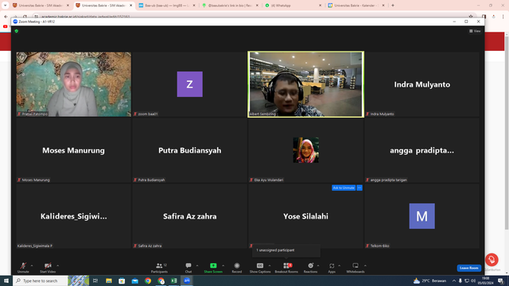Switch to Universitas Bakrie Kalender tab
This screenshot has width=509, height=286.
pyautogui.click(x=356, y=6)
